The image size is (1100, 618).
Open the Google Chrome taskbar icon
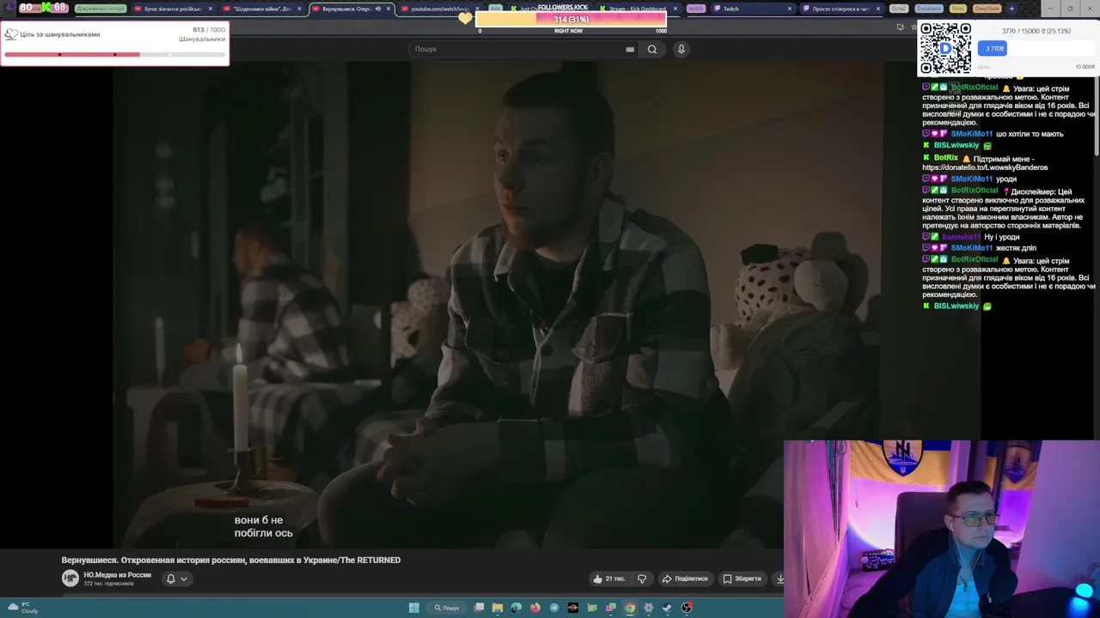pyautogui.click(x=630, y=608)
